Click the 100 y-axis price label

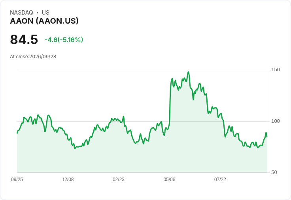pos(276,121)
